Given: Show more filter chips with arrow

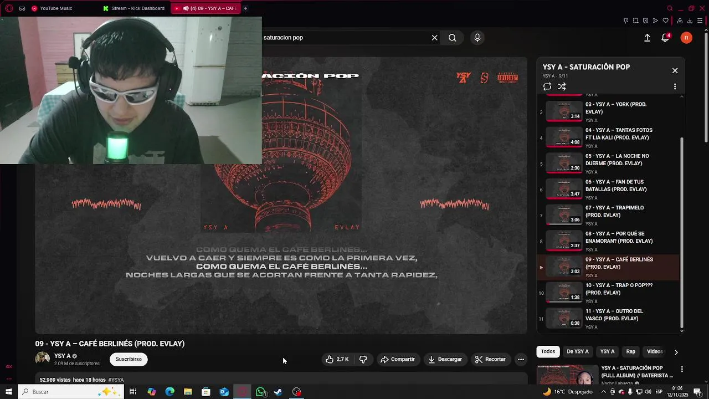Looking at the screenshot, I should click(676, 352).
